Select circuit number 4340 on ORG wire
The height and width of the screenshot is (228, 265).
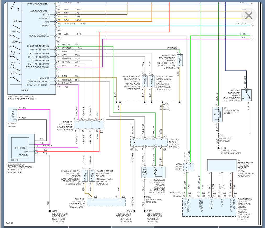pos(79,20)
